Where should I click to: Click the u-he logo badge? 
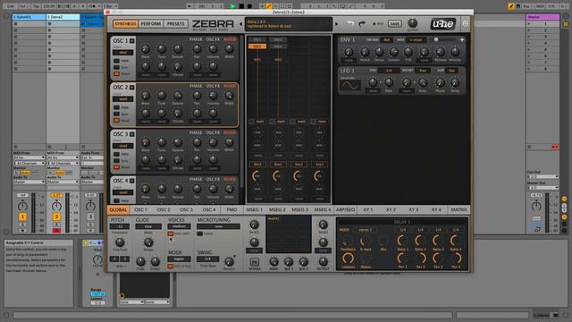tap(443, 24)
